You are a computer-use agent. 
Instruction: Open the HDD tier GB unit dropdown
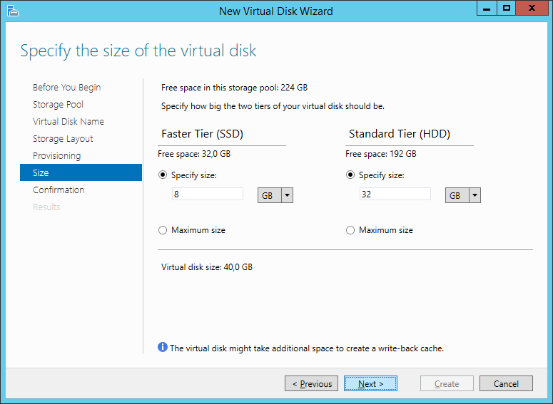[x=463, y=195]
